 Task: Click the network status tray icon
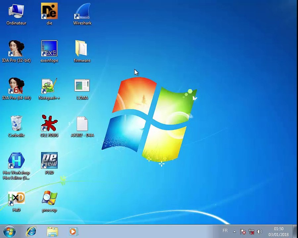click(251, 231)
